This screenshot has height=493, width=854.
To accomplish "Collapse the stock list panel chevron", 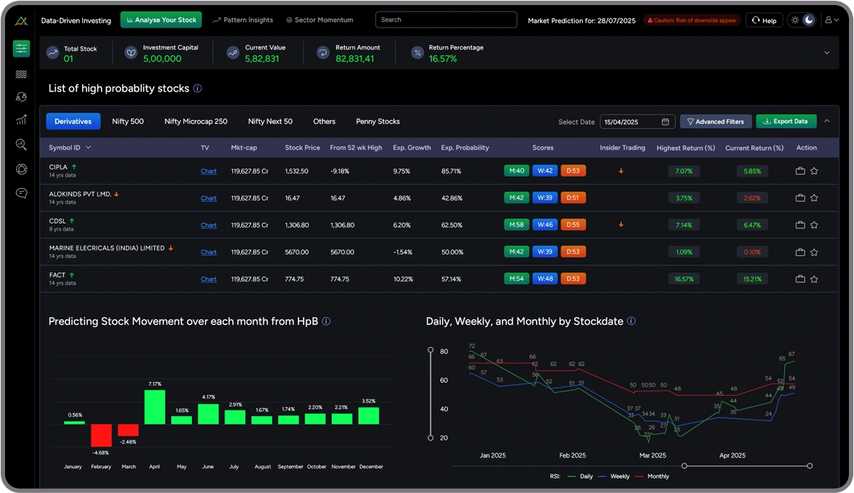I will point(827,121).
